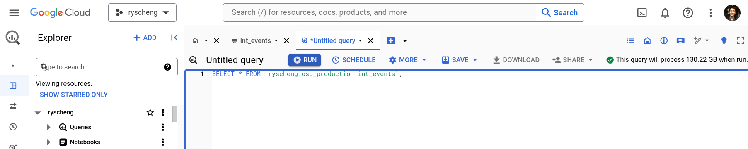Open Untitled query tab dropdown arrow
748x149 pixels.
tap(360, 40)
